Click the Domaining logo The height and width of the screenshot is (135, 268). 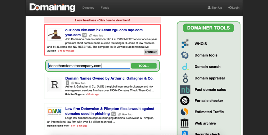pyautogui.click(x=52, y=8)
